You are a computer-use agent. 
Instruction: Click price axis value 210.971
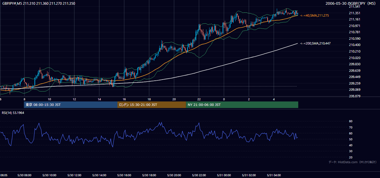pyautogui.click(x=354, y=26)
